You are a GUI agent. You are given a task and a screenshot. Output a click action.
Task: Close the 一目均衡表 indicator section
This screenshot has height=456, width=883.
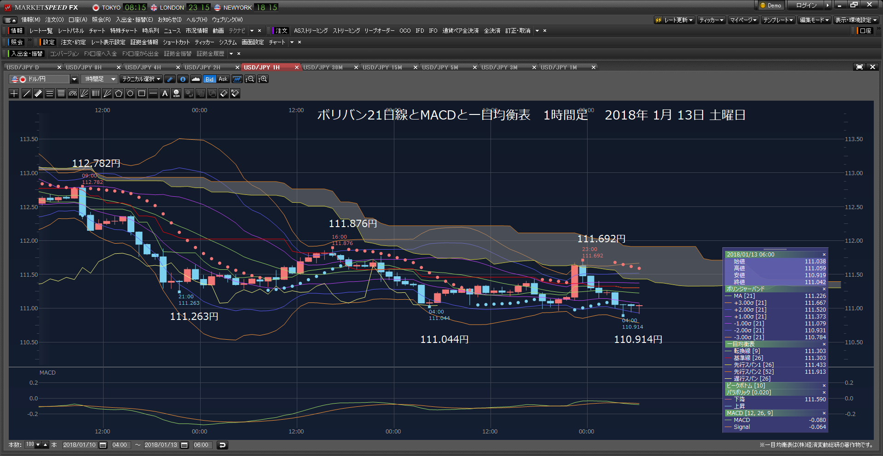[824, 344]
